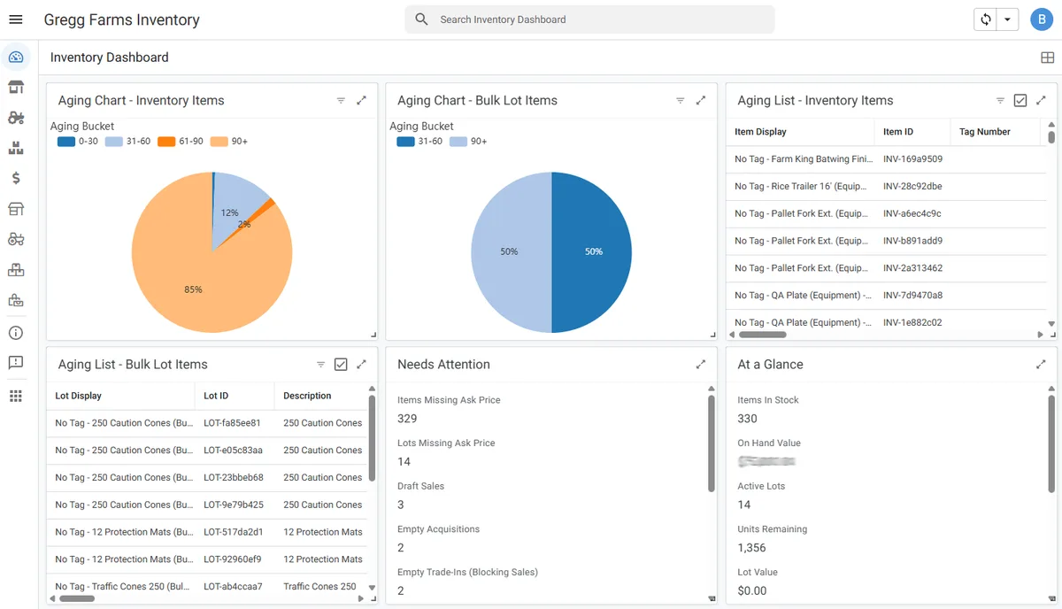Open Items In Stock value 330
Image resolution: width=1062 pixels, height=609 pixels.
point(747,419)
